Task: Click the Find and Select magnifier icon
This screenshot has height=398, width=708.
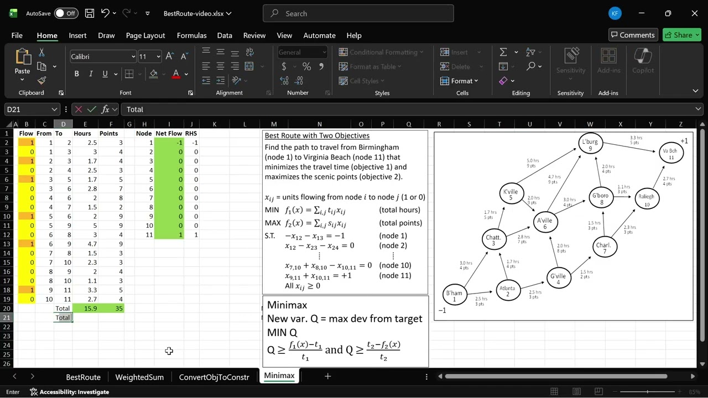Action: click(531, 66)
